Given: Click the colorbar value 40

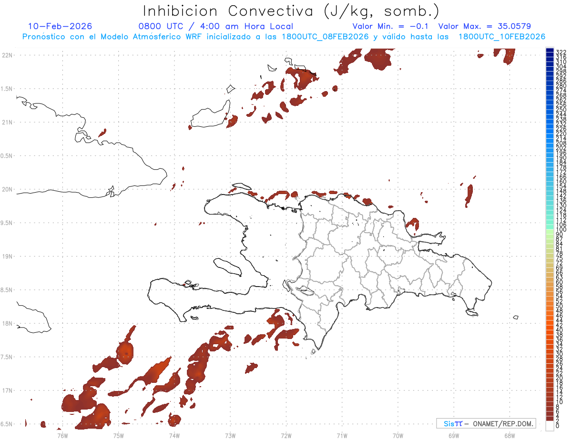Looking at the screenshot, I should (x=559, y=330).
